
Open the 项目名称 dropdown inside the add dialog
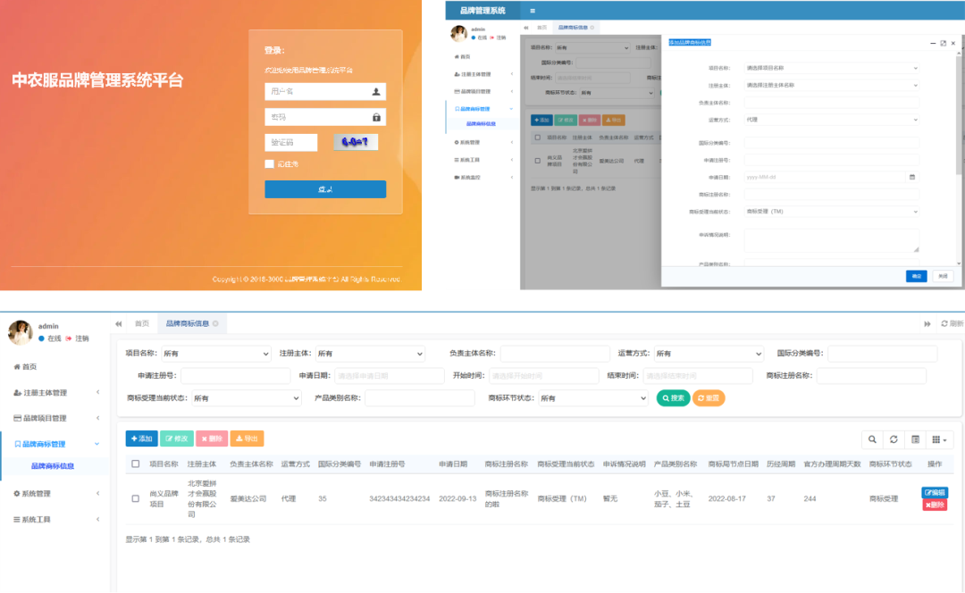(x=832, y=68)
